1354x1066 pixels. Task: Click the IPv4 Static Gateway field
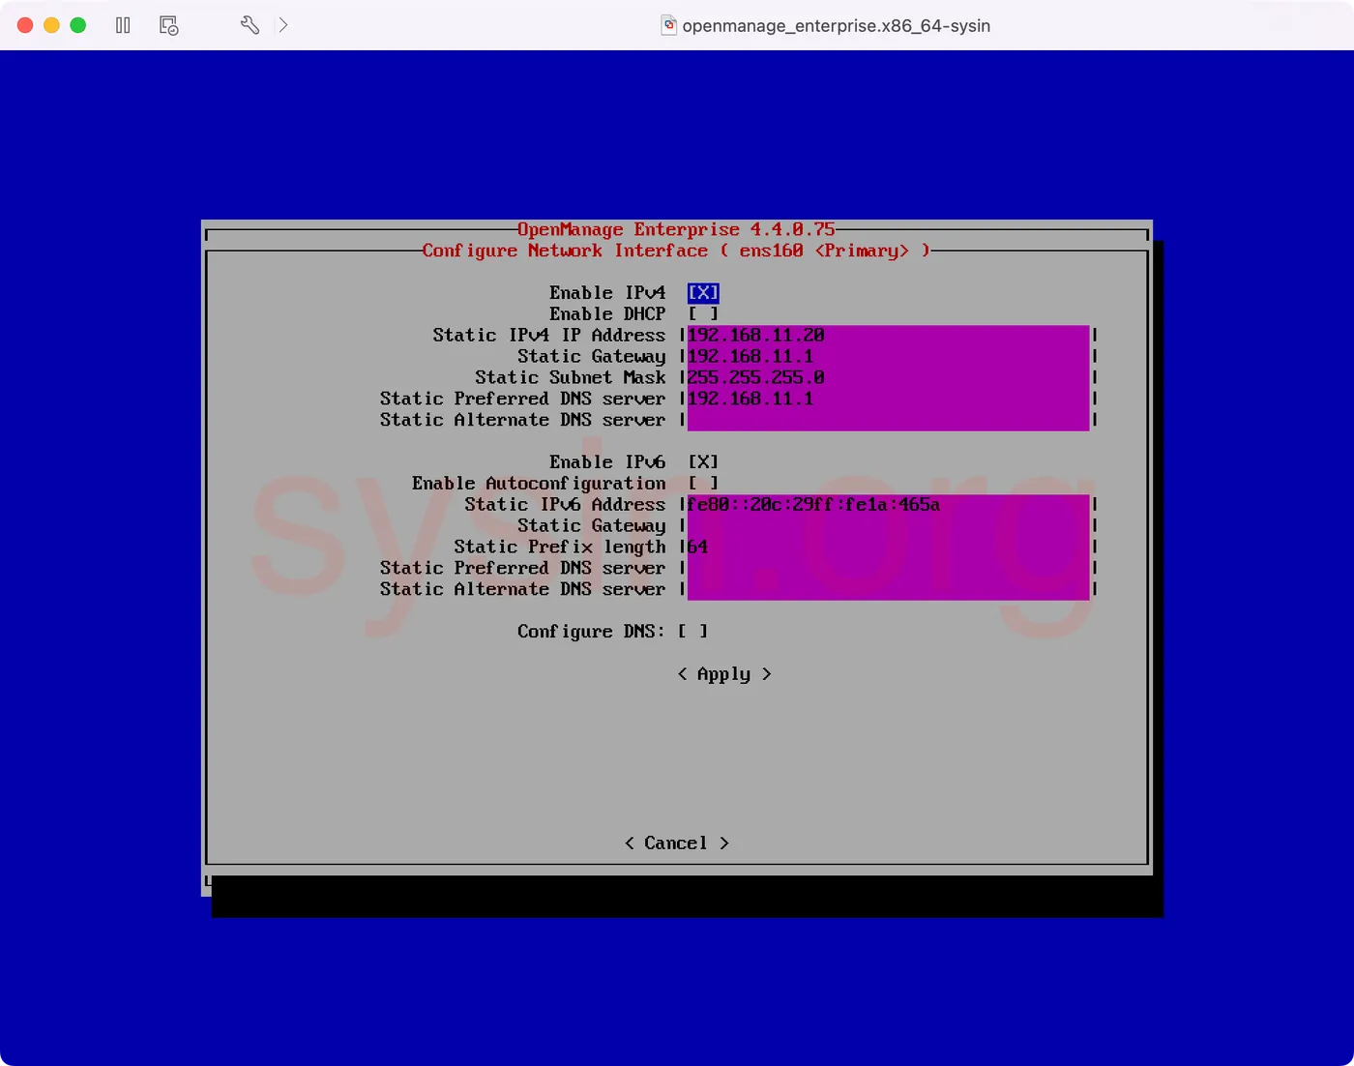click(888, 357)
